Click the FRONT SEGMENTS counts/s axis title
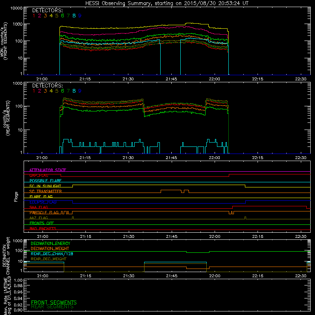The image size is (315, 315). click(x=4, y=41)
